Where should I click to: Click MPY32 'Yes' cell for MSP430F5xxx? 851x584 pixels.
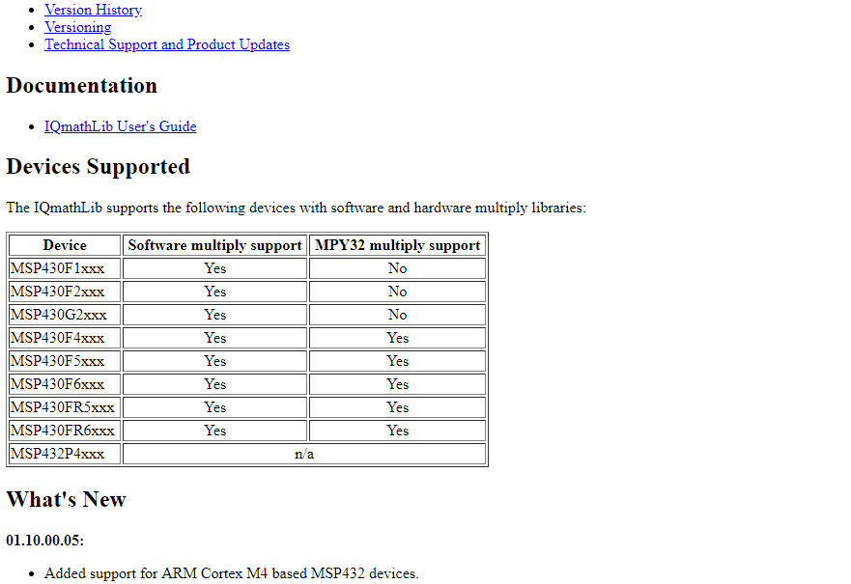pos(397,361)
